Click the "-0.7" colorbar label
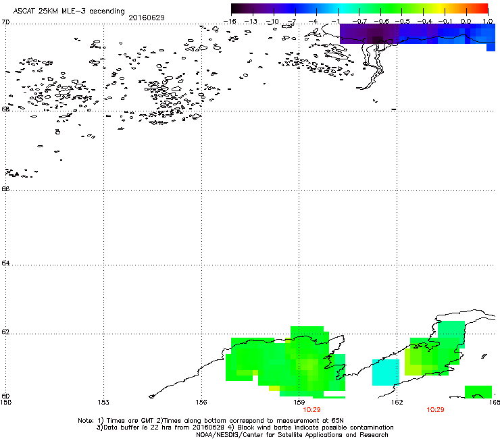 tap(359, 22)
